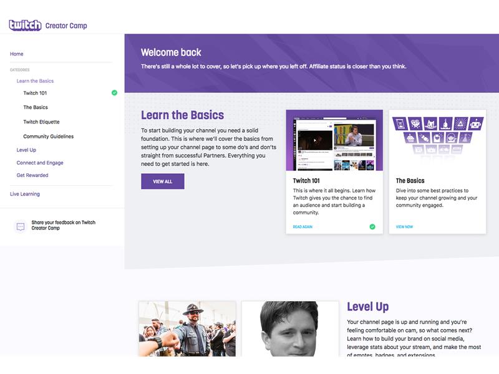The width and height of the screenshot is (499, 374).
Task: Click Share your feedback on Twitch Creator Camp
Action: coord(64,225)
